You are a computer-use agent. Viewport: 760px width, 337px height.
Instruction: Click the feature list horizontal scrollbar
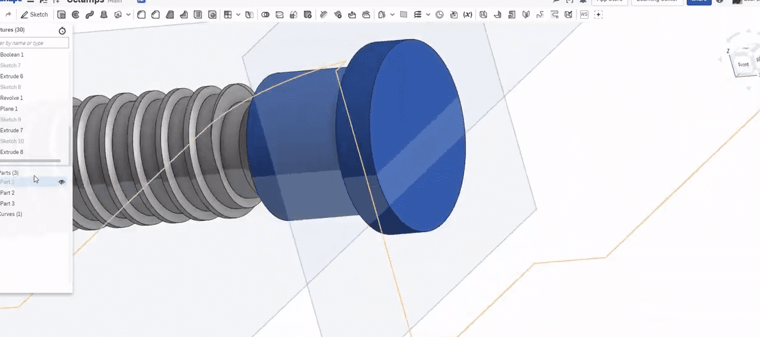pos(30,161)
